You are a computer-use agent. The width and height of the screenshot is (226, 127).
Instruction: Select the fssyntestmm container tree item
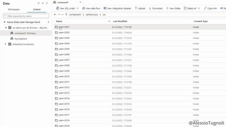coord(21,39)
